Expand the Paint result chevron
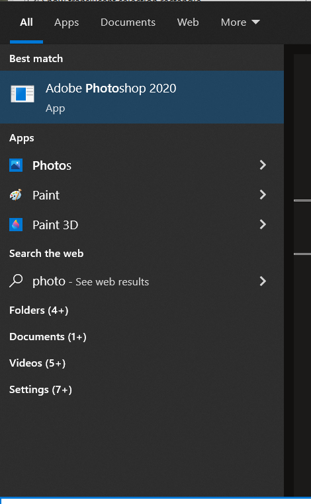The height and width of the screenshot is (504, 311). point(263,194)
